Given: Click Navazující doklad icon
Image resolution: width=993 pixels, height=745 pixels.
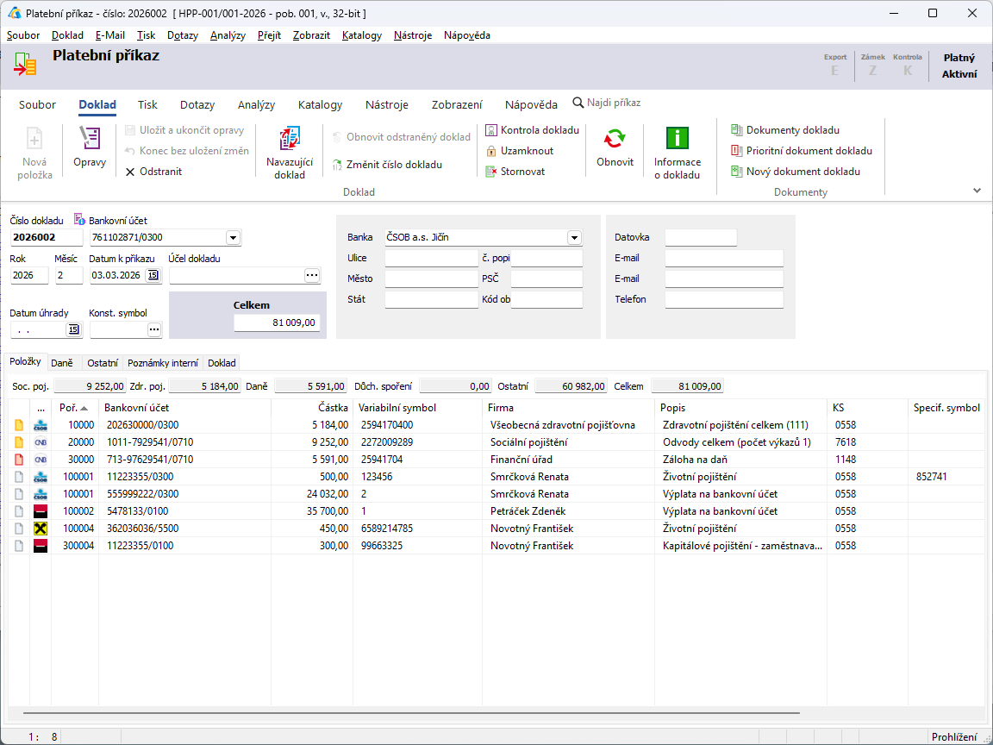Looking at the screenshot, I should pos(290,139).
